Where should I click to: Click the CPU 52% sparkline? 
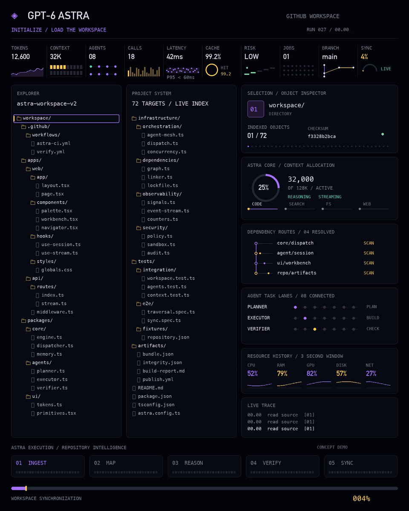(x=259, y=384)
